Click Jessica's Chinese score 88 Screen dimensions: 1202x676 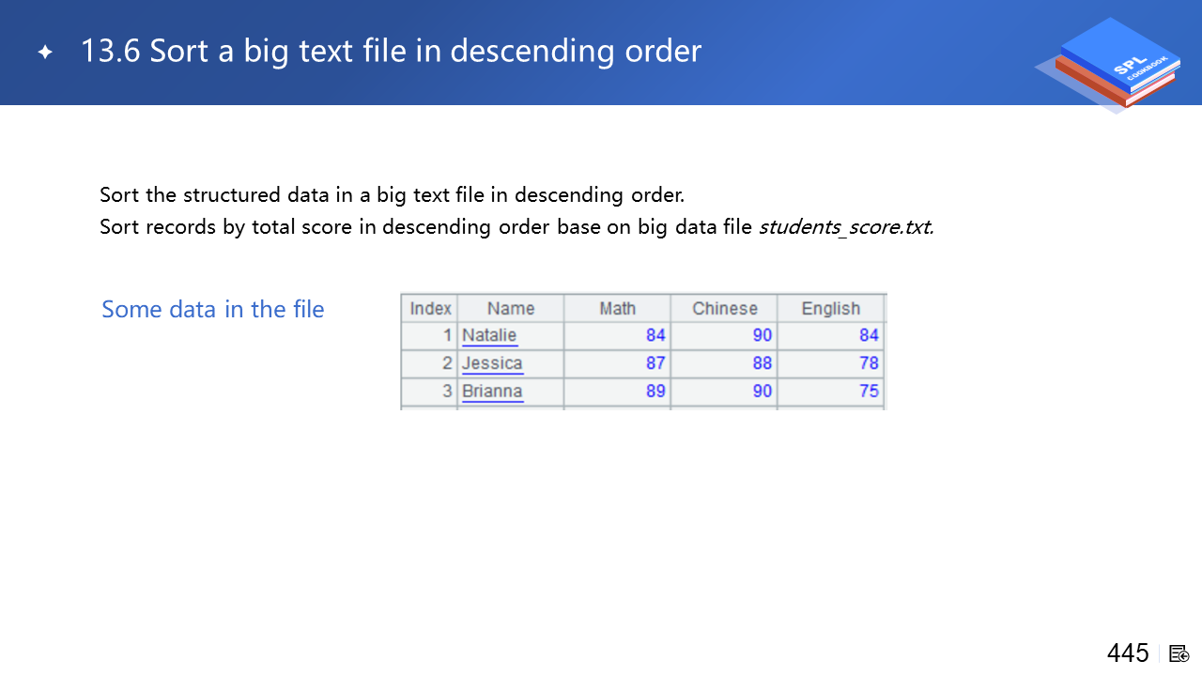pos(762,363)
